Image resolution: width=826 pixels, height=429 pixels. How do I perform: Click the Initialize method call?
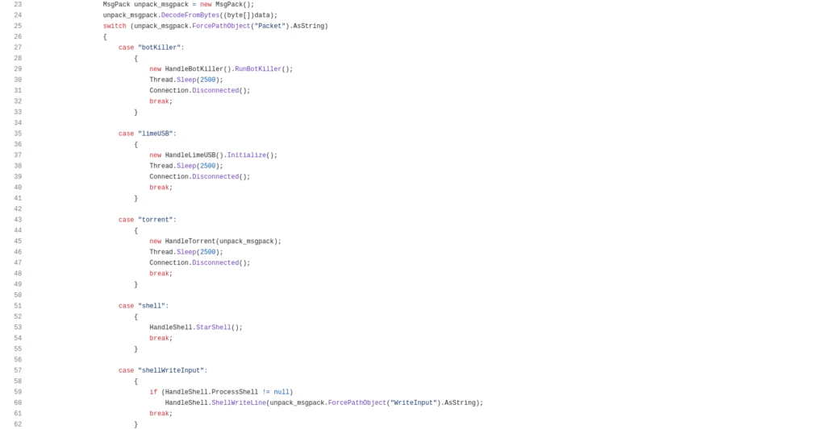point(247,155)
